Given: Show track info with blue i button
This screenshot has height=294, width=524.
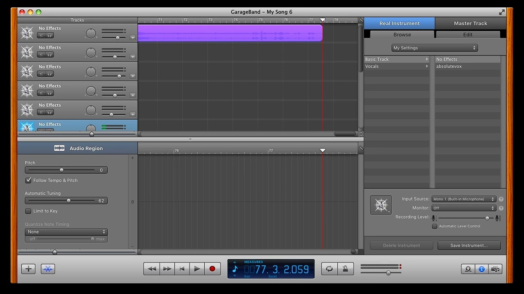Looking at the screenshot, I should click(481, 269).
